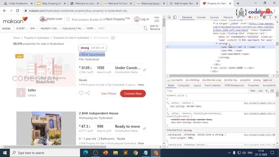The height and width of the screenshot is (157, 279).
Task: Click the Styles Filter input field
Action: [x=207, y=91]
